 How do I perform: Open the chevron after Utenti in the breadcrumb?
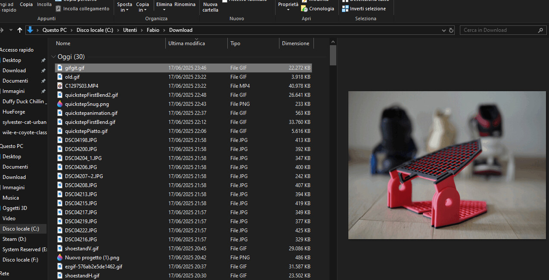coord(142,30)
